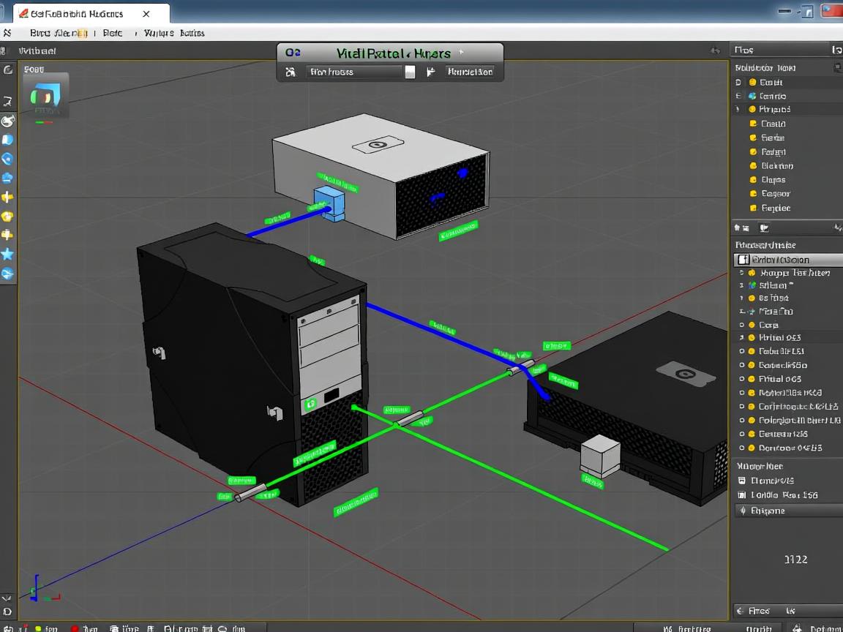
Task: Toggle the checkbox beside the Denov row
Action: click(x=742, y=481)
